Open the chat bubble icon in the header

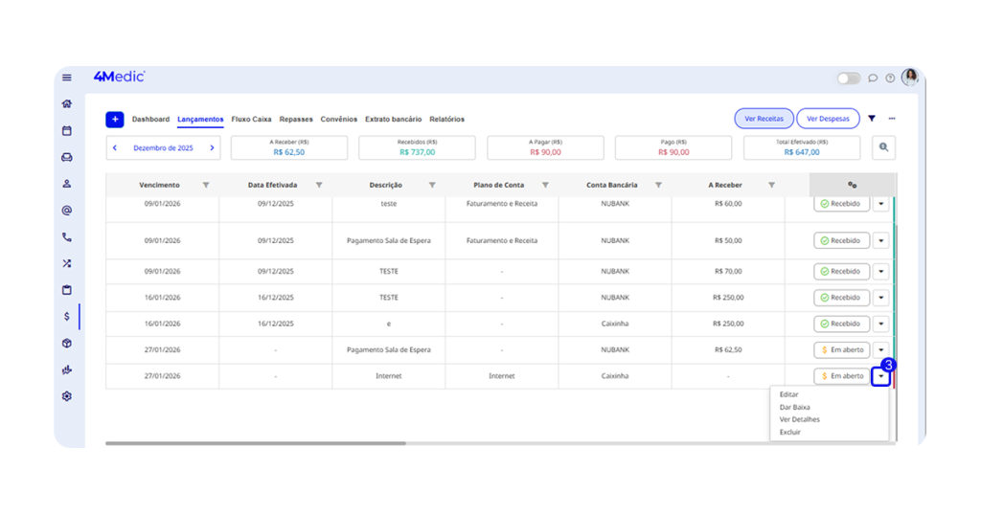[x=873, y=78]
